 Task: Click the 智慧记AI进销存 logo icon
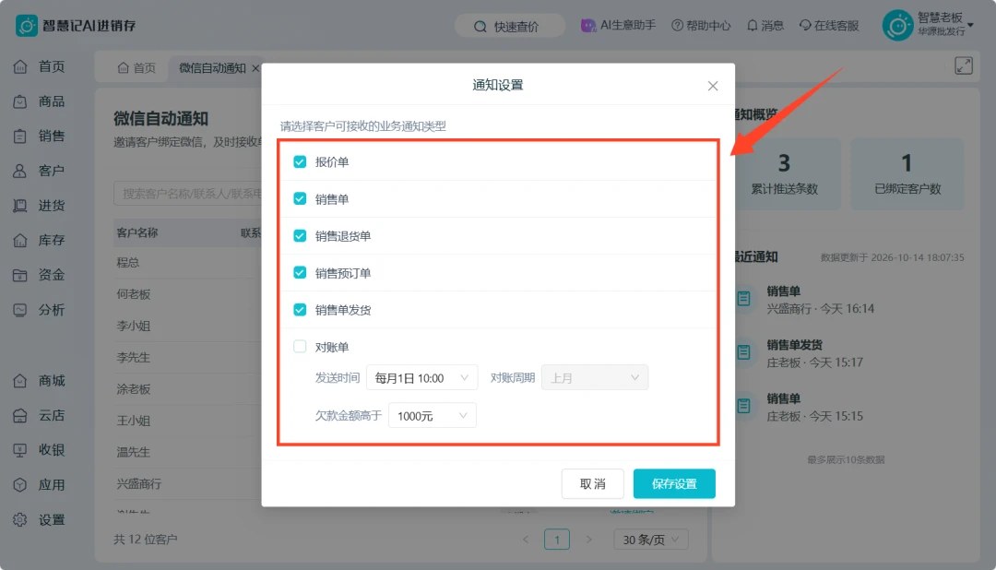[26, 26]
